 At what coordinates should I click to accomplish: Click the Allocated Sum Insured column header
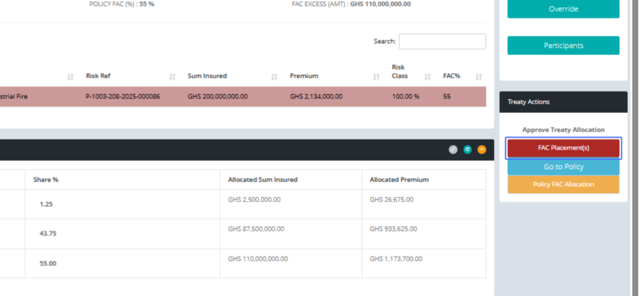click(262, 180)
